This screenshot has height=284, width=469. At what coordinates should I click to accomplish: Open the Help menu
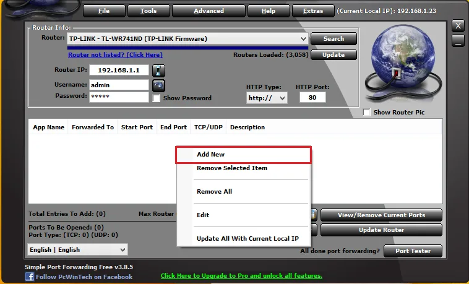point(269,11)
